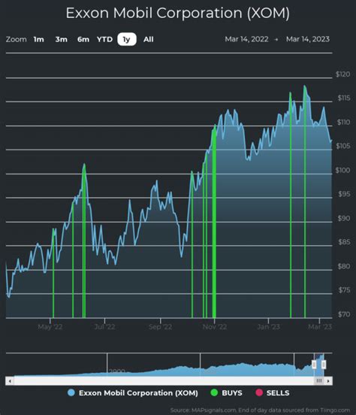The width and height of the screenshot is (356, 415).
Task: Click the Jul '22 axis label
Action: tap(104, 327)
